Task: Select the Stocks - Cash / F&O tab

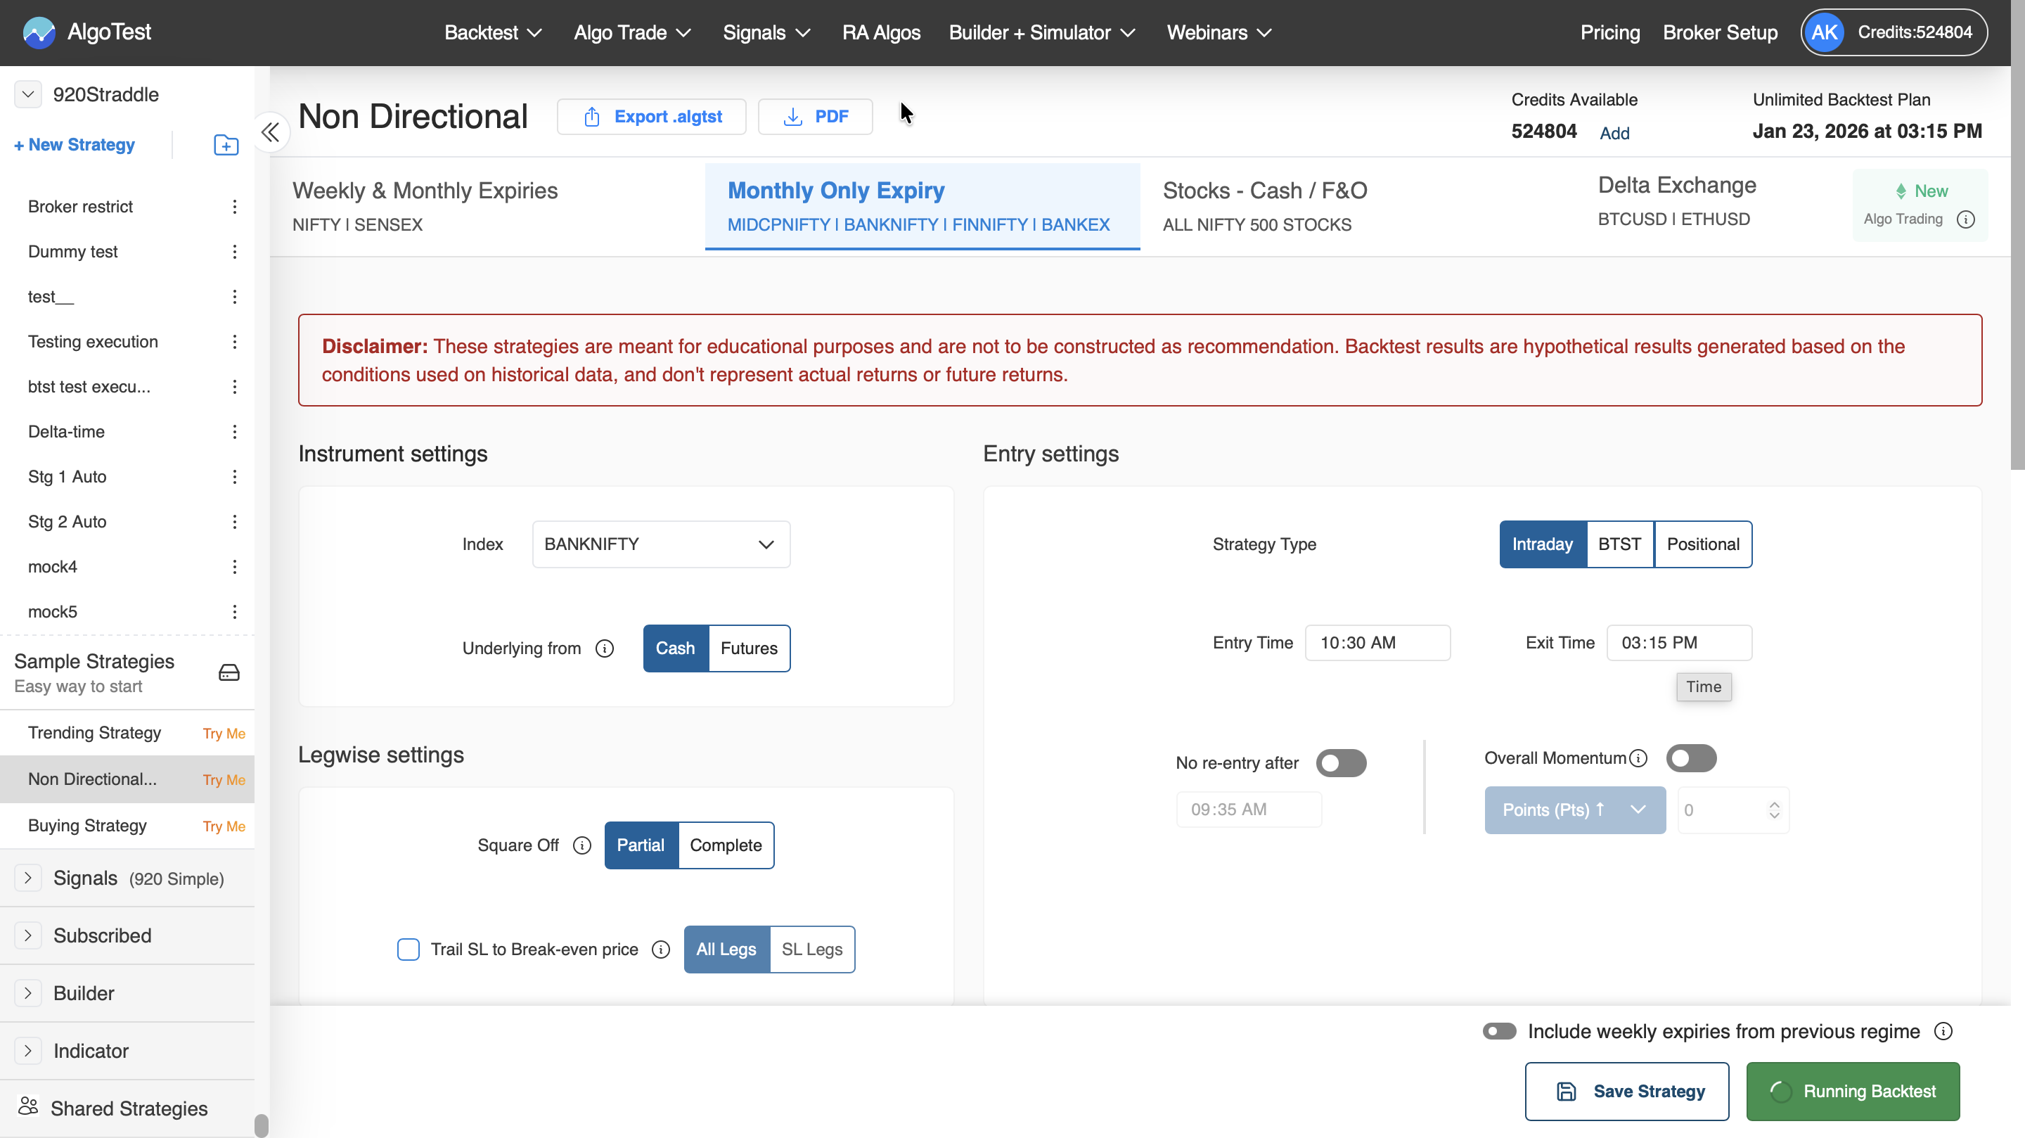Action: point(1264,206)
